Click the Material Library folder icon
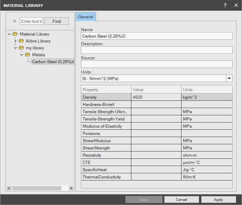This screenshot has height=205, width=242. 15,34
